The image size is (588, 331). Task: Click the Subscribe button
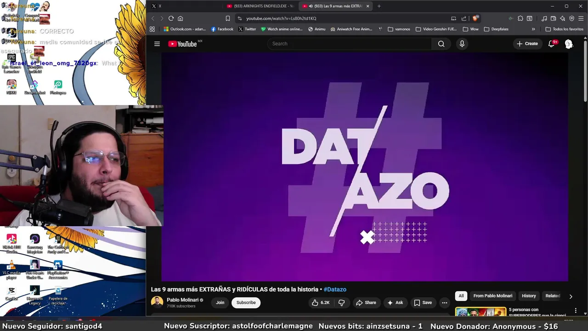(x=246, y=302)
